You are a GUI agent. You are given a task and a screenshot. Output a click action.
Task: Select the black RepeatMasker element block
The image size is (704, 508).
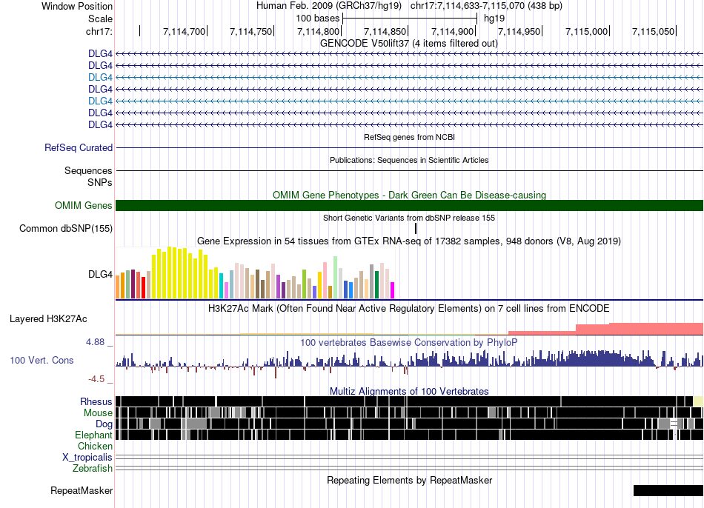pos(668,490)
